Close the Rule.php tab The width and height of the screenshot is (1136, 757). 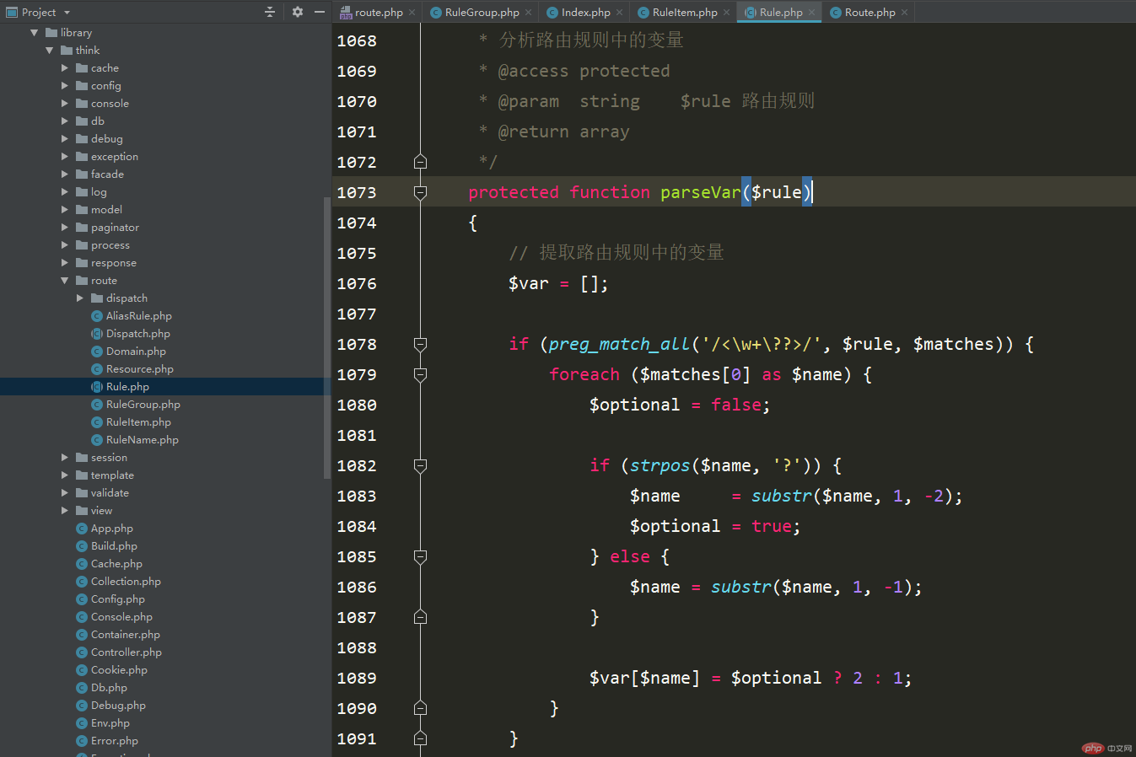pos(812,13)
